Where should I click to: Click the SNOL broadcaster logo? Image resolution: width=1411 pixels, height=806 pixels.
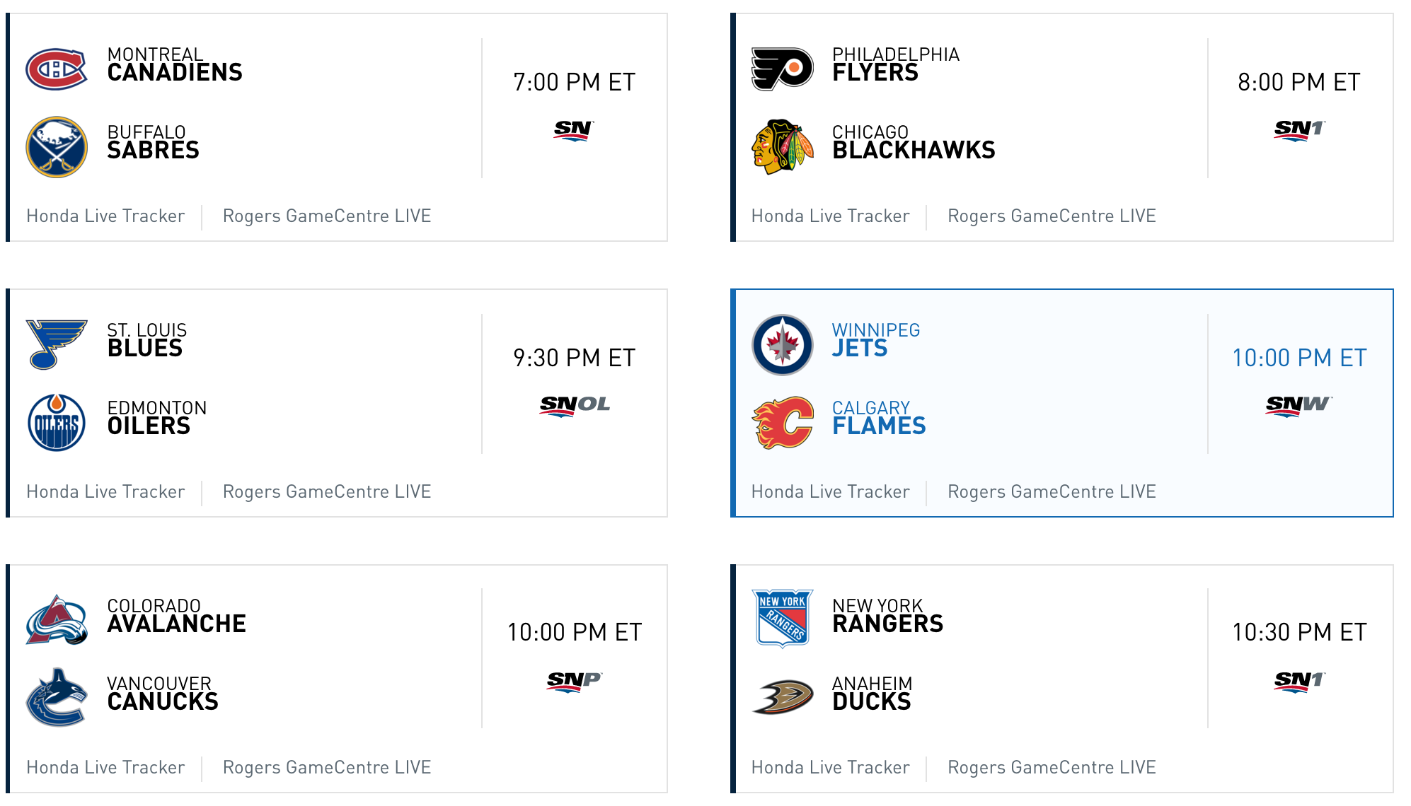(575, 406)
